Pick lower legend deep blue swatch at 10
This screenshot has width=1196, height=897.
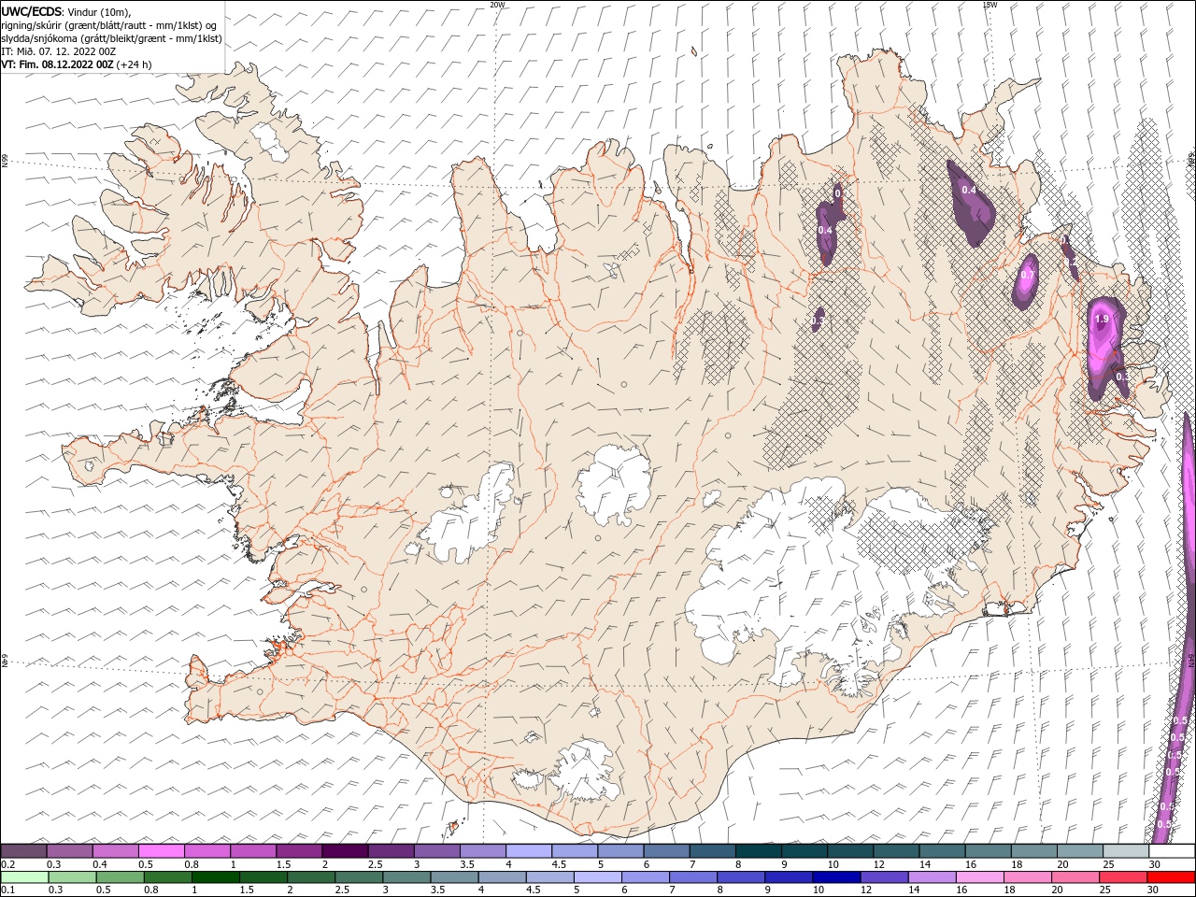[836, 877]
